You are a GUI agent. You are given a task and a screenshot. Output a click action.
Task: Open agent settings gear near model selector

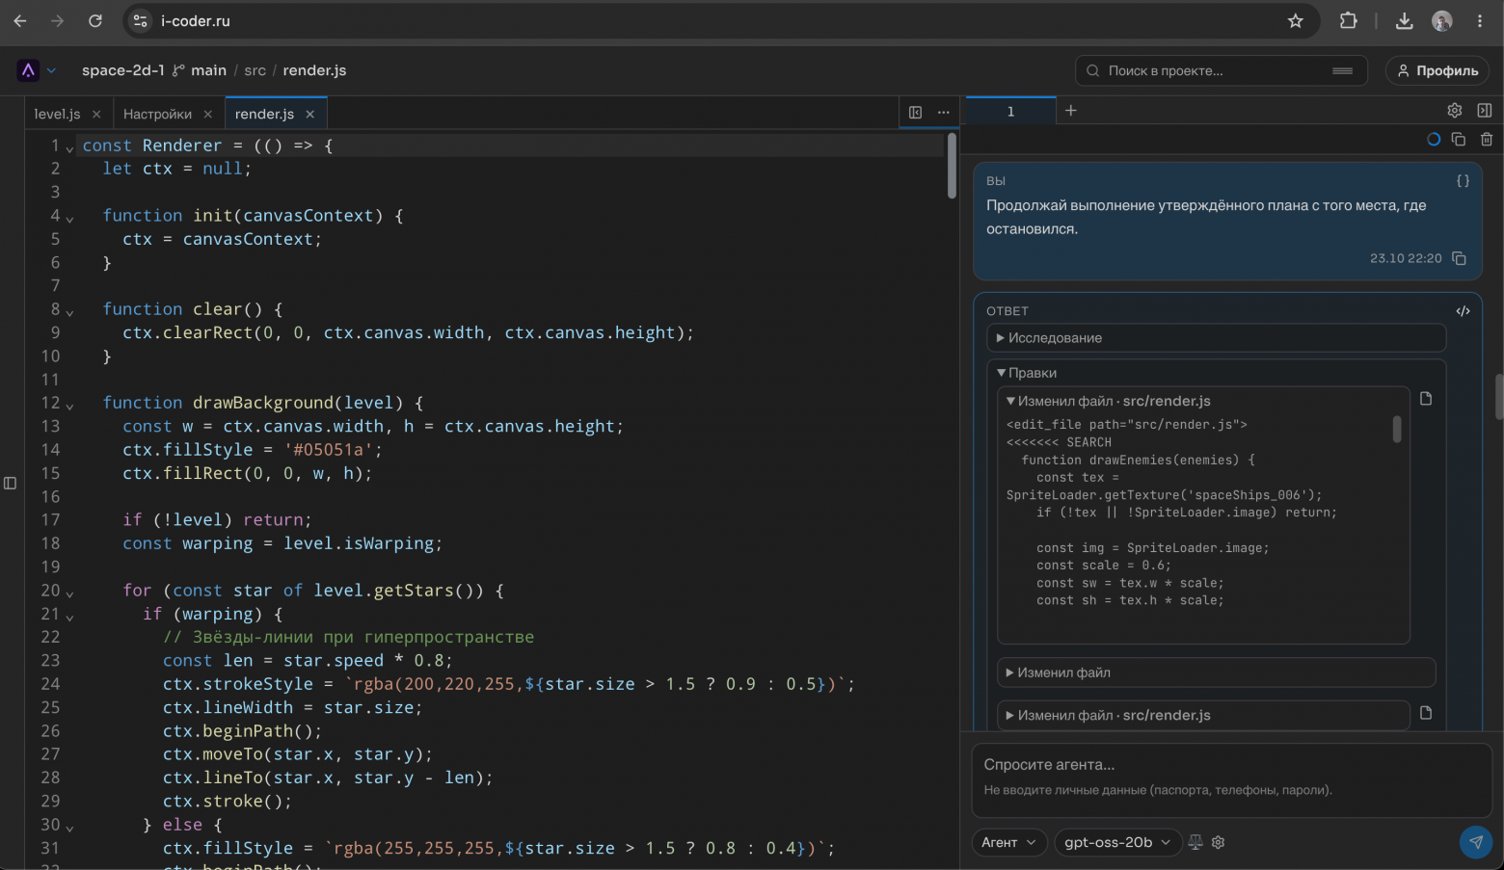pos(1218,842)
